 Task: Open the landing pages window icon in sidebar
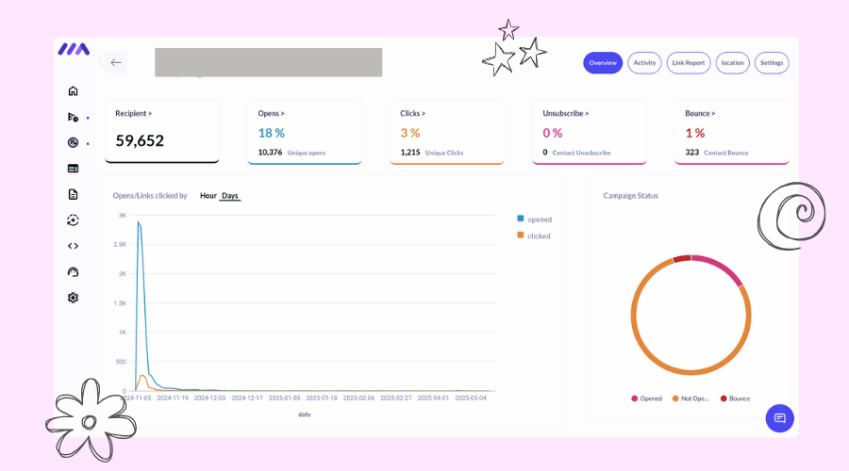[x=73, y=169]
